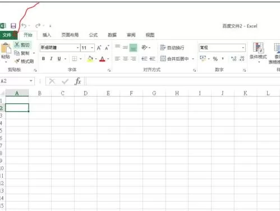Expand border options dropdown arrow
This screenshot has height=211, width=280.
click(81, 59)
